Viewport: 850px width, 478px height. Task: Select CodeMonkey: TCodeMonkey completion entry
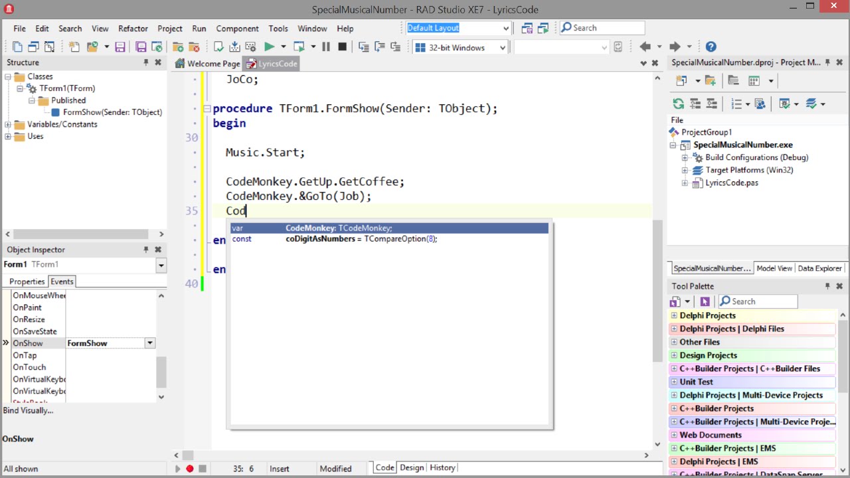click(390, 228)
